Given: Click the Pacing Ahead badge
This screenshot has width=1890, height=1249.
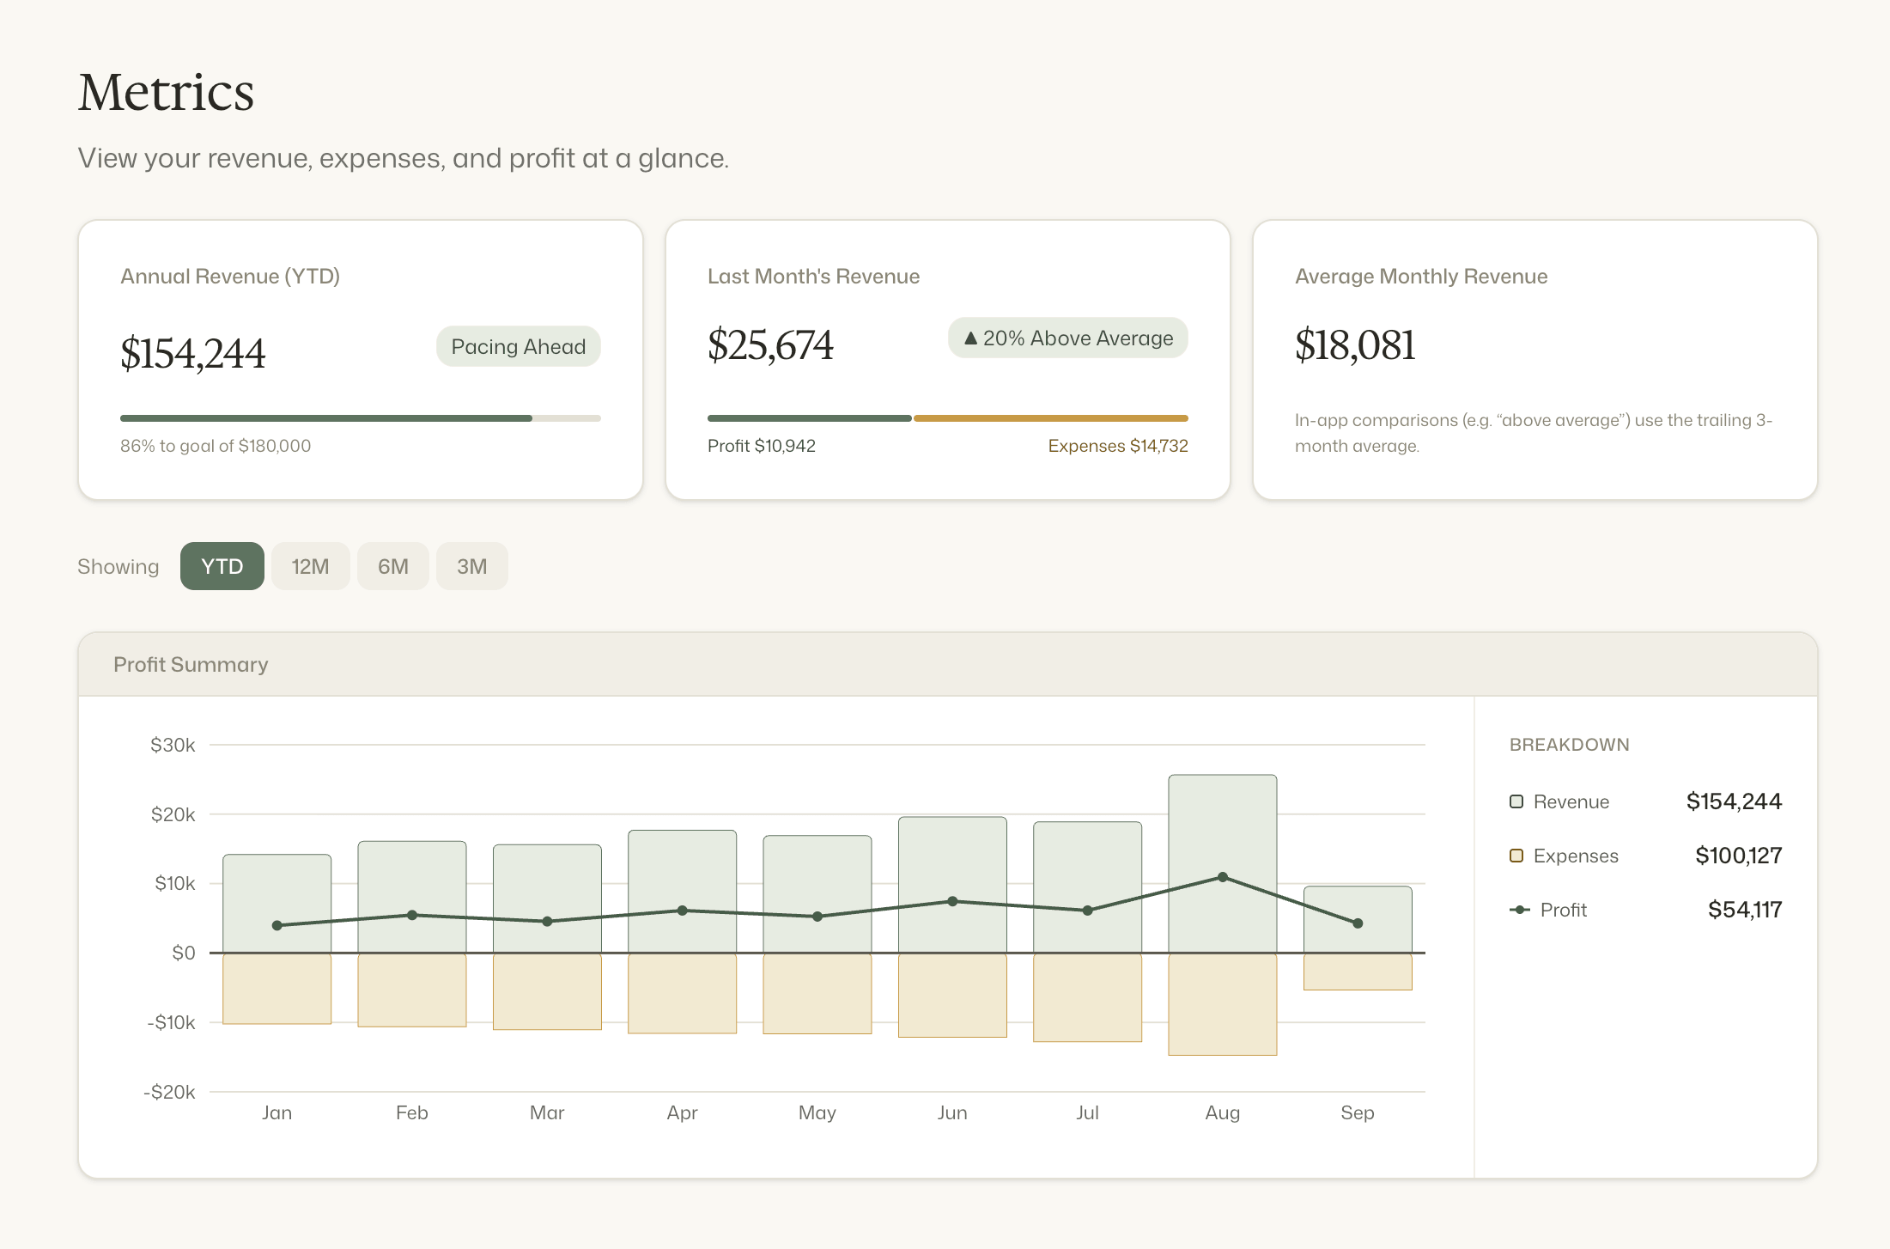Looking at the screenshot, I should click(x=518, y=346).
